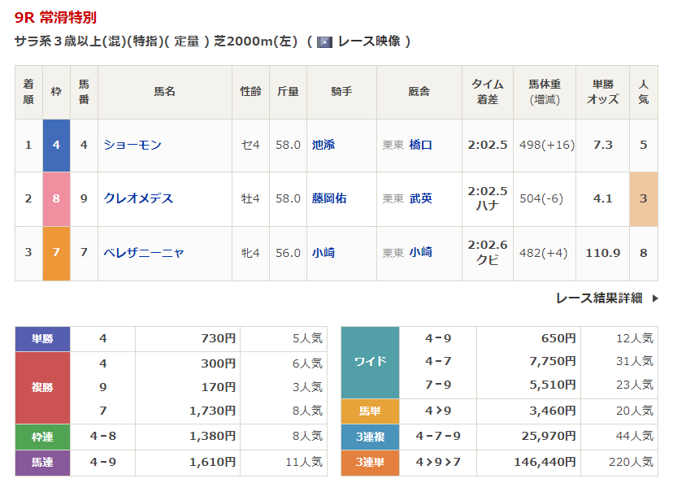
Task: Click the 9R 常滑特別 race title
Action: [55, 18]
